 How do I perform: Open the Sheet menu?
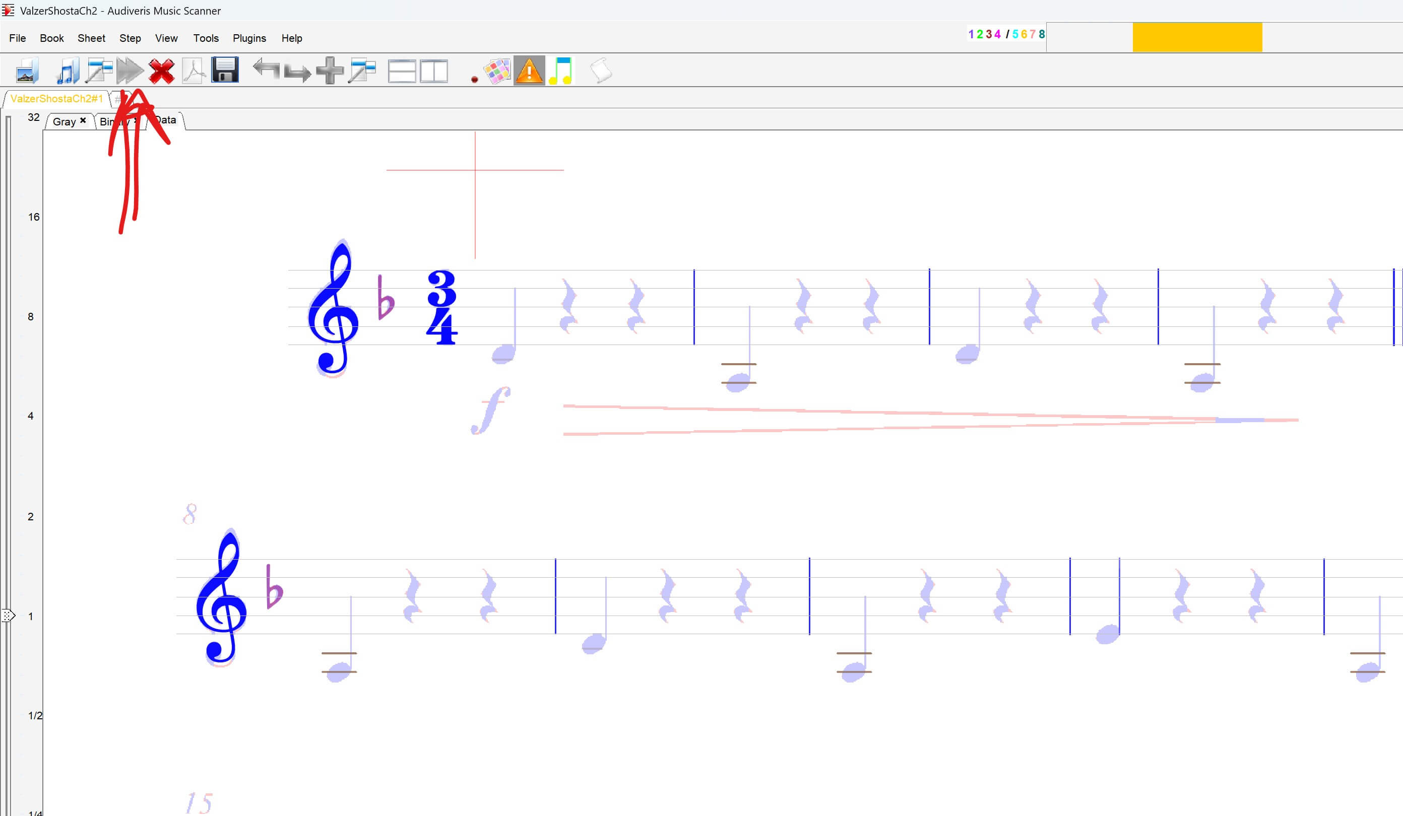coord(91,38)
